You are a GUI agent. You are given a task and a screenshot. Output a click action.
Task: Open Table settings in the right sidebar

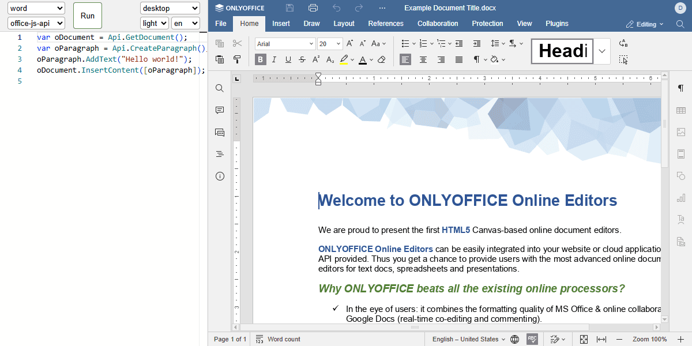click(x=681, y=110)
